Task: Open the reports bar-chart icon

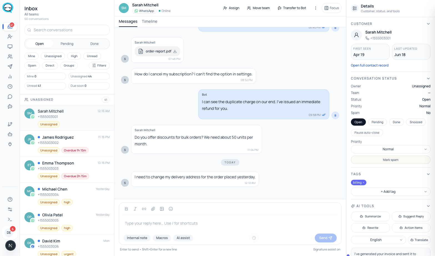Action: [x=10, y=77]
